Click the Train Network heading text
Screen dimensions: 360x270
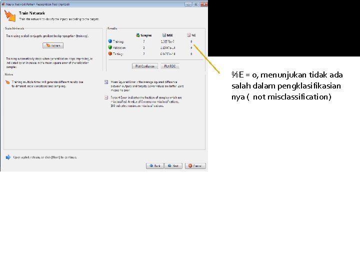pos(32,13)
